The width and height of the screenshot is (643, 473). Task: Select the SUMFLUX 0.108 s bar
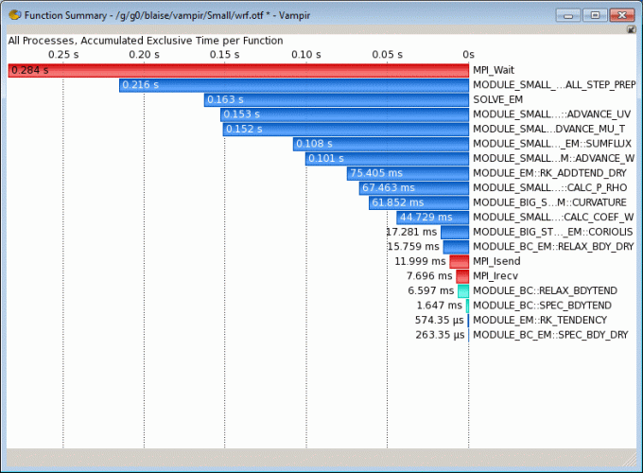coord(381,144)
